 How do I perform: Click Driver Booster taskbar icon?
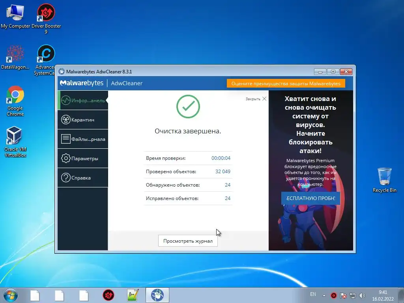[108, 295]
